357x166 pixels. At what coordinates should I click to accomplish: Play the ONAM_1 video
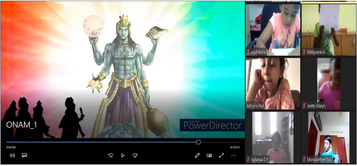tap(123, 155)
